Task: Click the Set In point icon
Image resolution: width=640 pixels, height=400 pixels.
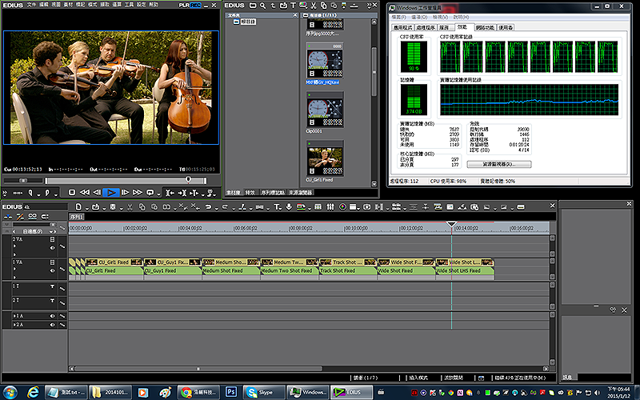Action: (30, 193)
